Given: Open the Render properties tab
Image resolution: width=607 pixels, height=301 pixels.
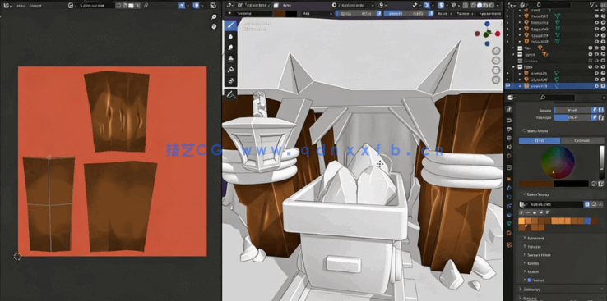Looking at the screenshot, I should (x=509, y=120).
